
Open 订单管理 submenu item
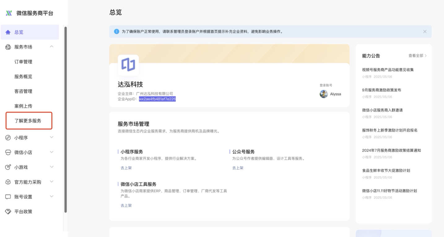[x=23, y=62]
